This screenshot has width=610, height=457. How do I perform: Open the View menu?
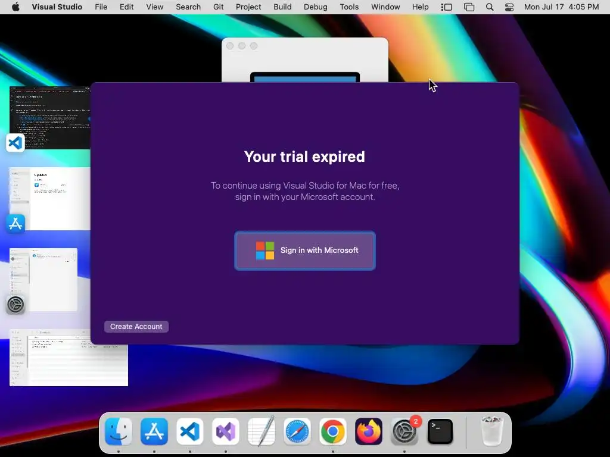click(155, 7)
